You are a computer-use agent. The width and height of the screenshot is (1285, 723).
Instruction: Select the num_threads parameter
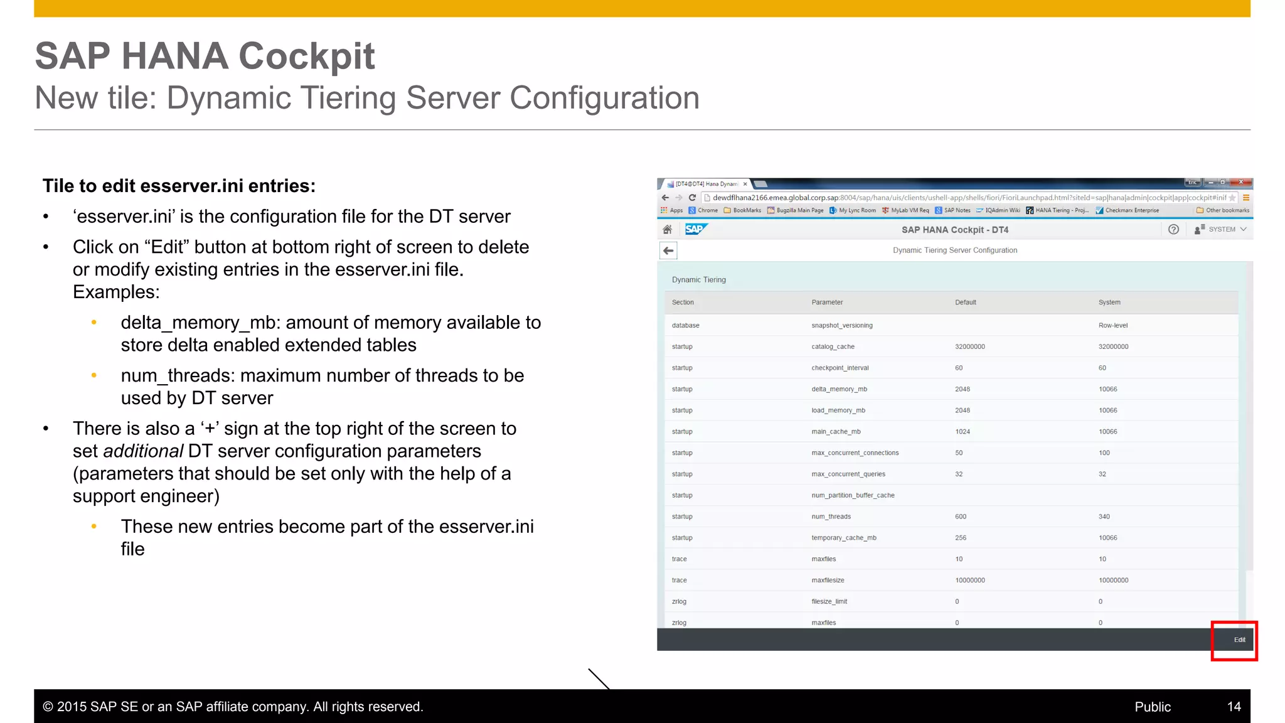(831, 517)
